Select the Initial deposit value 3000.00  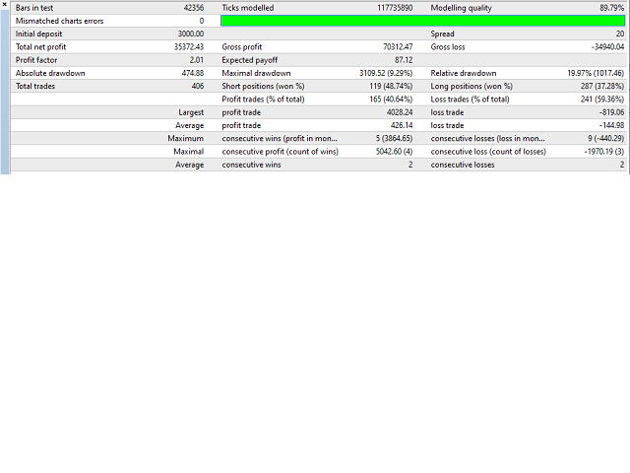(x=185, y=34)
